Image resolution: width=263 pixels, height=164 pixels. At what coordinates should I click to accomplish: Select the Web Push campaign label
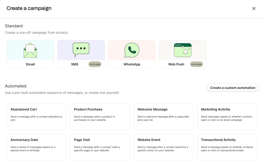pyautogui.click(x=176, y=64)
